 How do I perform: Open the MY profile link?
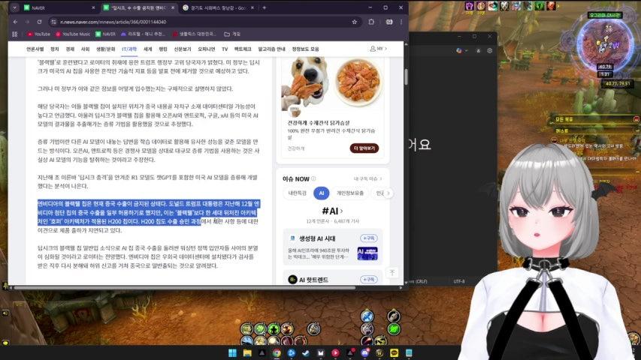click(378, 49)
